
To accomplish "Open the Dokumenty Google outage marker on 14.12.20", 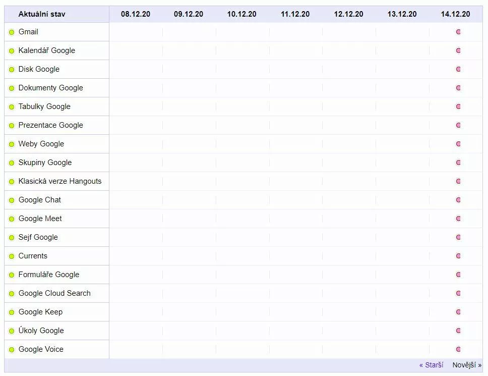I will [458, 88].
